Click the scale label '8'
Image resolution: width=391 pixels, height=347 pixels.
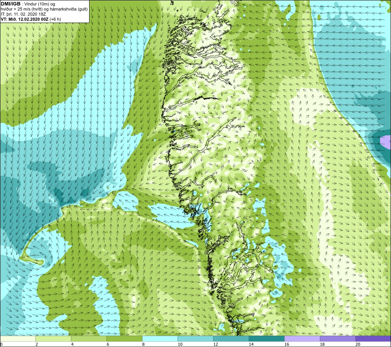(x=143, y=344)
